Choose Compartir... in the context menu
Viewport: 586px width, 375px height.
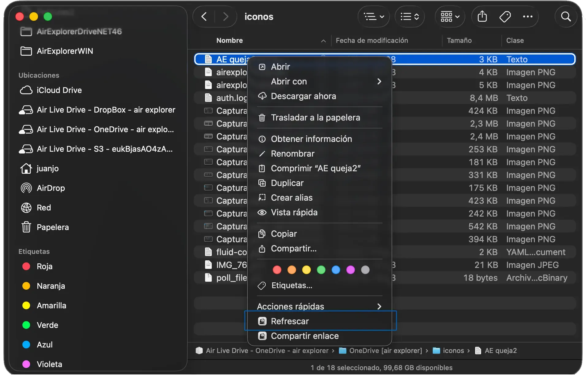pyautogui.click(x=320, y=248)
